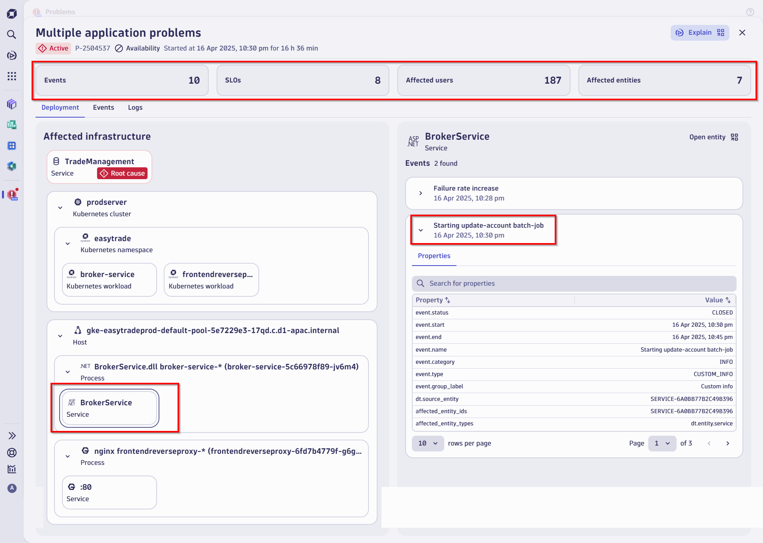This screenshot has height=543, width=763.
Task: Click the search icon in left sidebar
Action: point(12,34)
